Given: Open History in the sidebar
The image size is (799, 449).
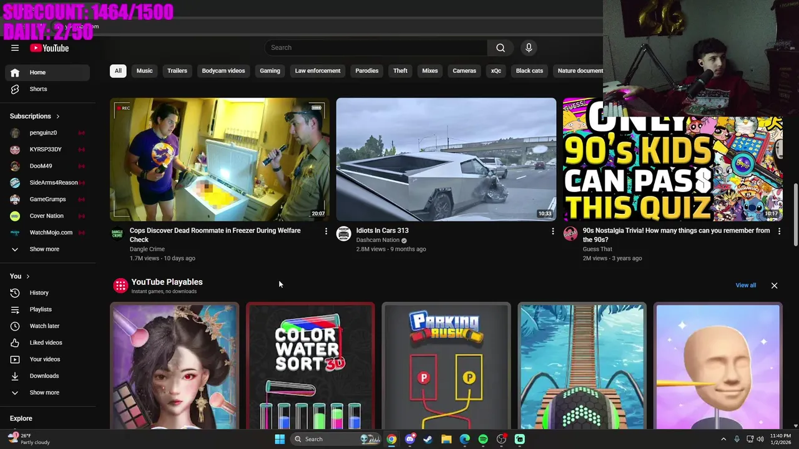Looking at the screenshot, I should pos(47,292).
